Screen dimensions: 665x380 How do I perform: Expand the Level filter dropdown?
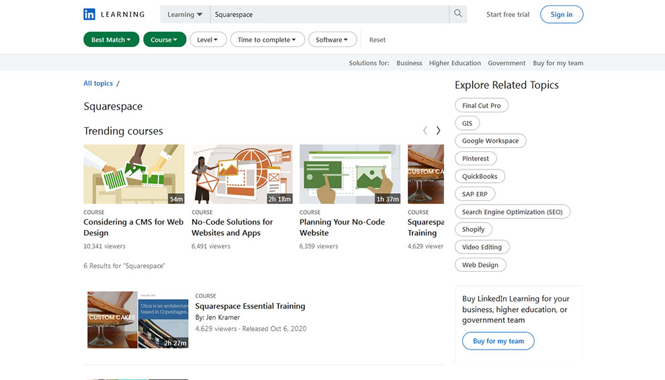tap(208, 40)
